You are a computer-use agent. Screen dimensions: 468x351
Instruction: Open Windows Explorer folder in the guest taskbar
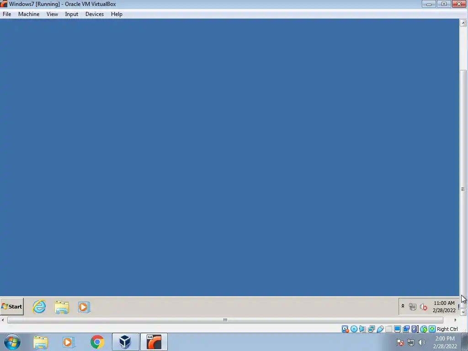point(62,307)
